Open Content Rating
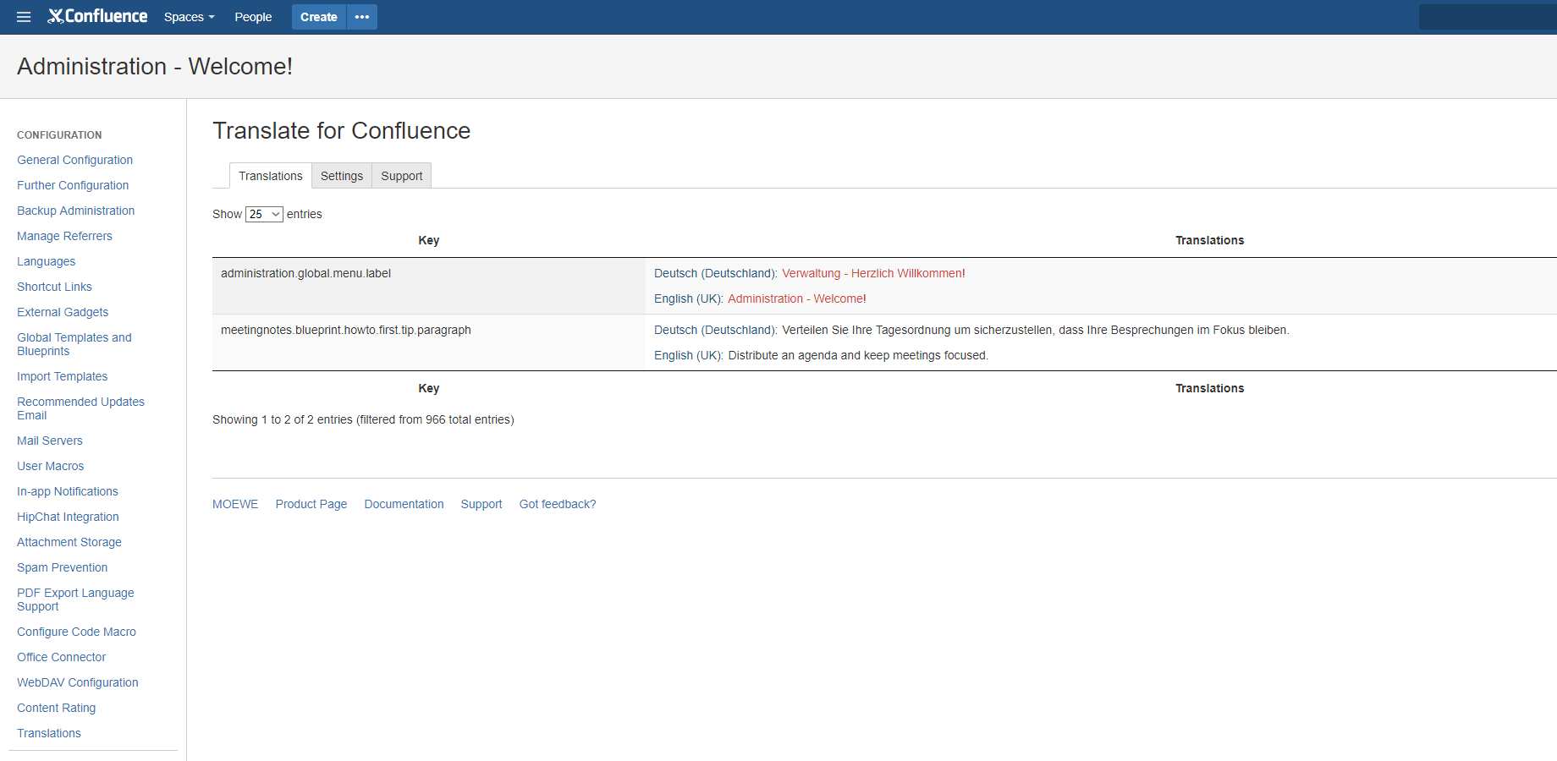1557x761 pixels. click(x=56, y=708)
